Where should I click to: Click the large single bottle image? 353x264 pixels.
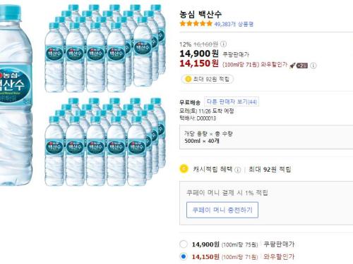(x=16, y=95)
